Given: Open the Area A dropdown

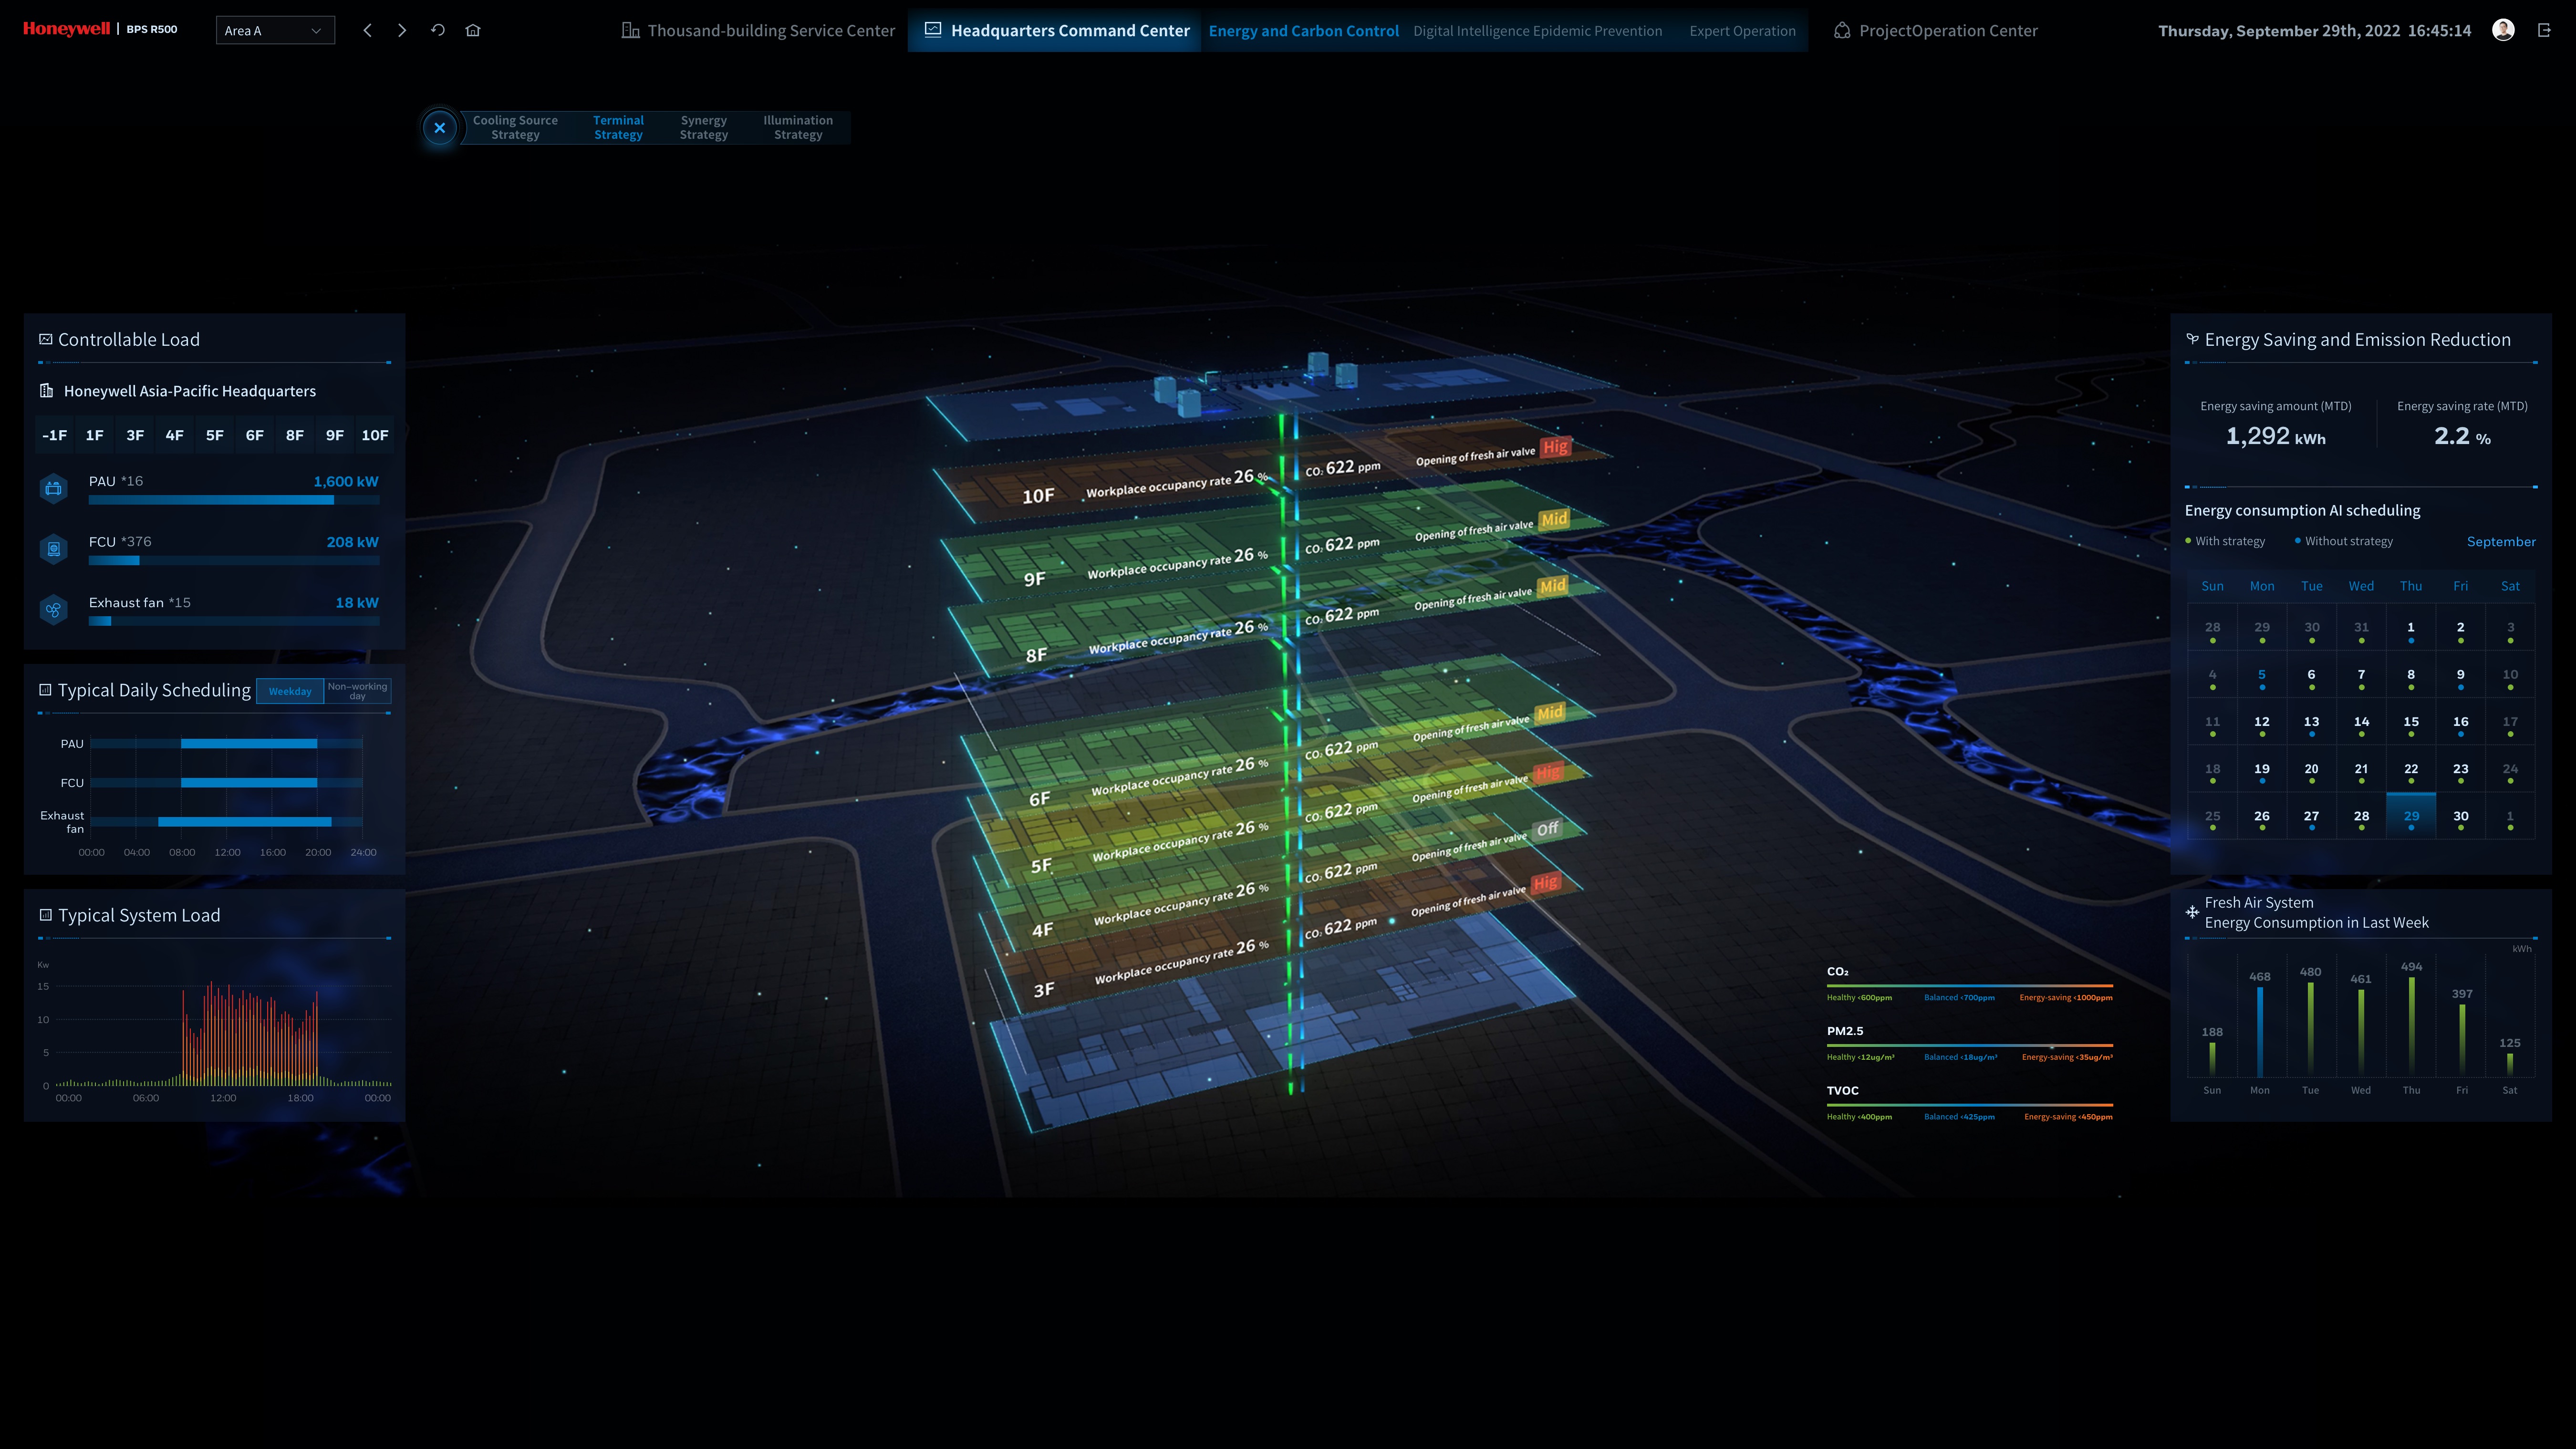Looking at the screenshot, I should (x=275, y=30).
